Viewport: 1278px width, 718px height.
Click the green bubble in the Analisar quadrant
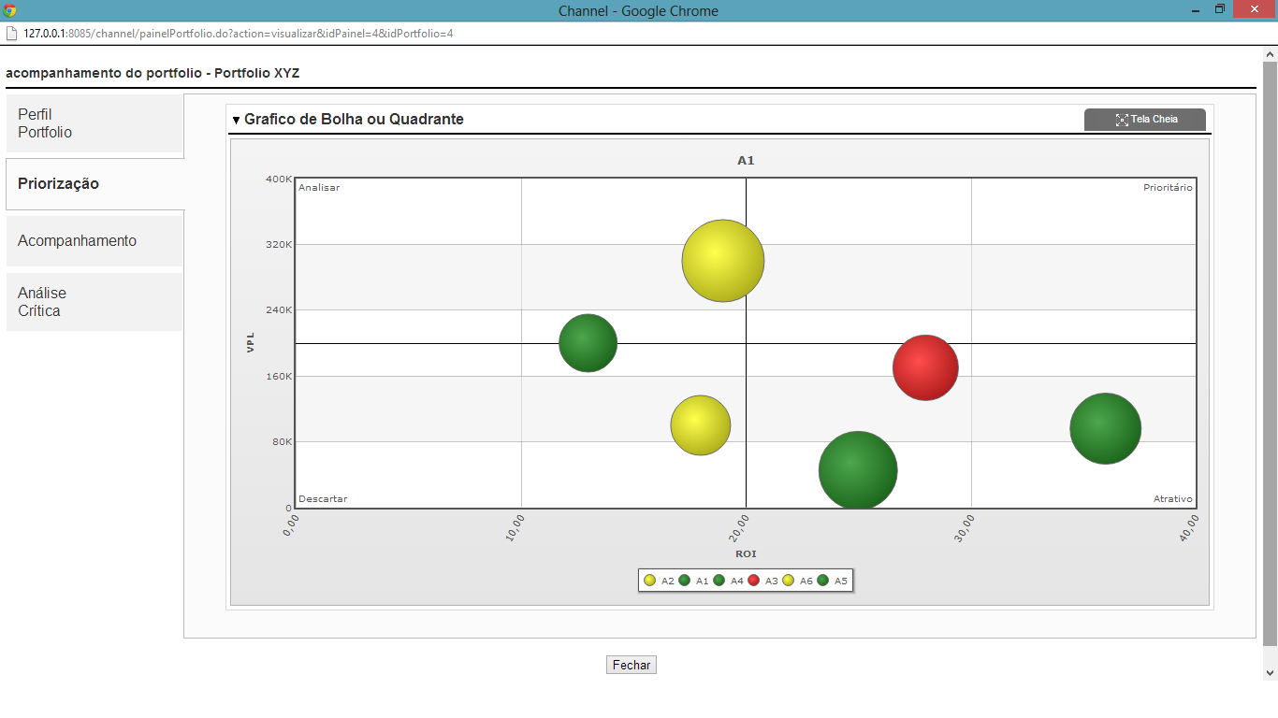tap(588, 343)
